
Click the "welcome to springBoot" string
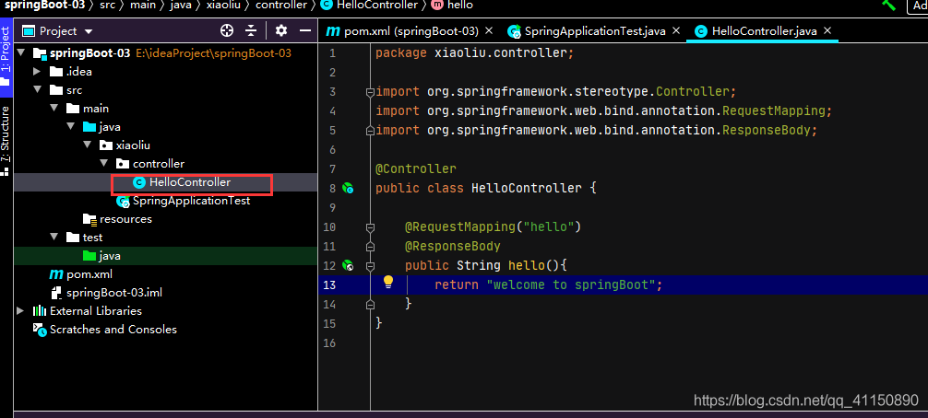click(572, 284)
